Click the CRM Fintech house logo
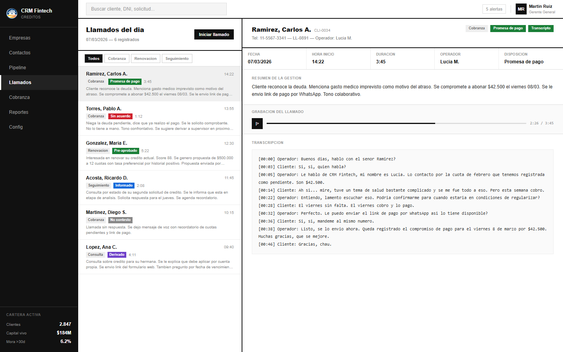 click(x=12, y=14)
